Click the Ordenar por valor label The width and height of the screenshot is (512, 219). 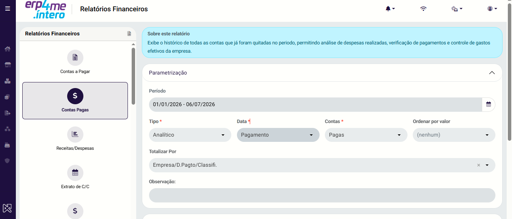click(x=432, y=122)
